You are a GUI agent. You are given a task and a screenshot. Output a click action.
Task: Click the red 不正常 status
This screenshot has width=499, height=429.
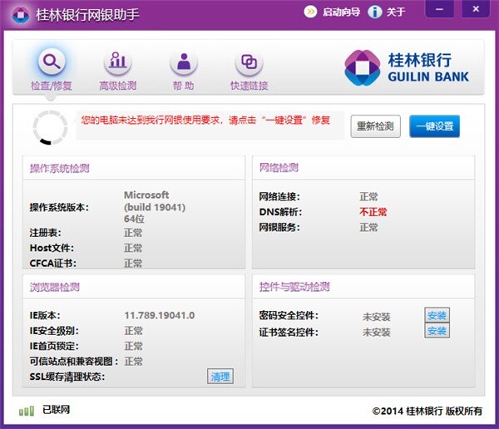373,212
